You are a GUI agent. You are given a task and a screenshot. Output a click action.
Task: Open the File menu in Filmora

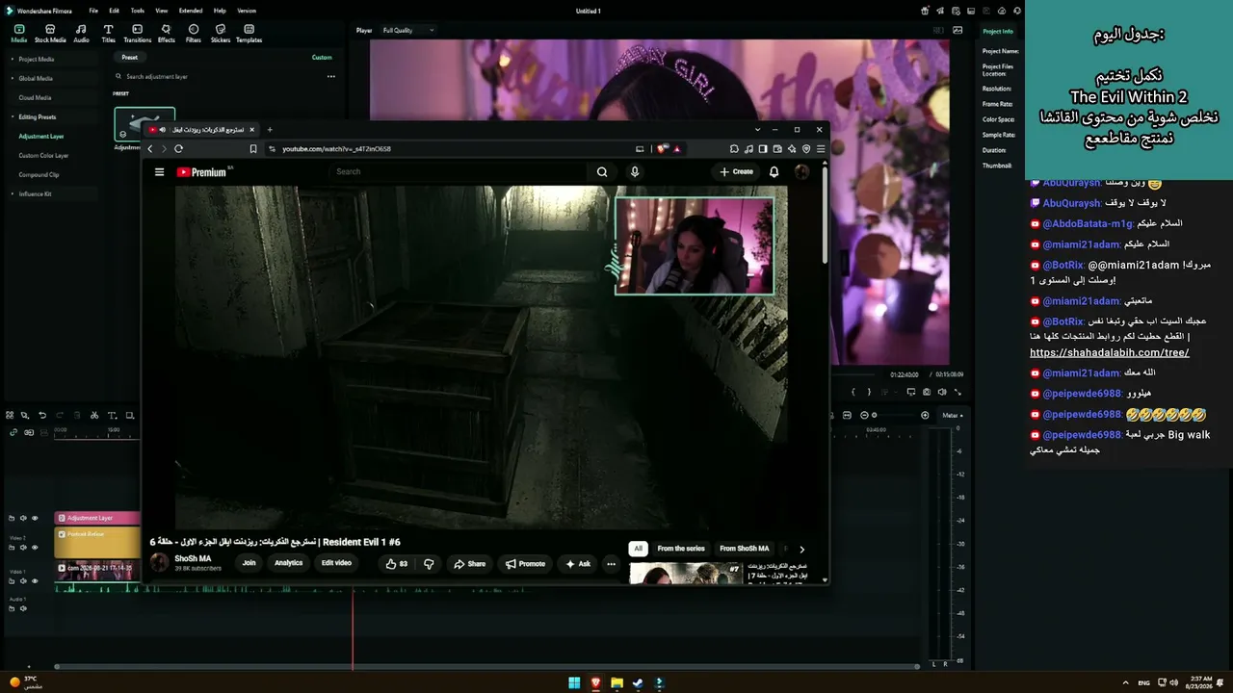click(93, 11)
